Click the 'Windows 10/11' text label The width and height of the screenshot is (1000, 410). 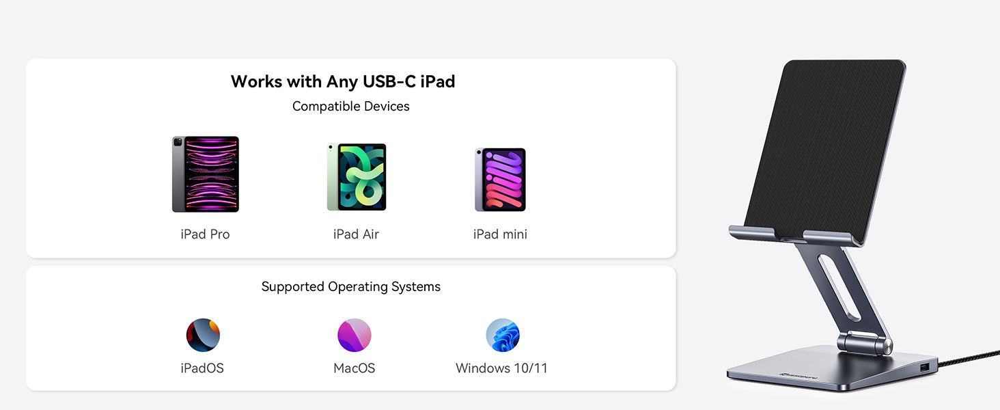(x=501, y=368)
